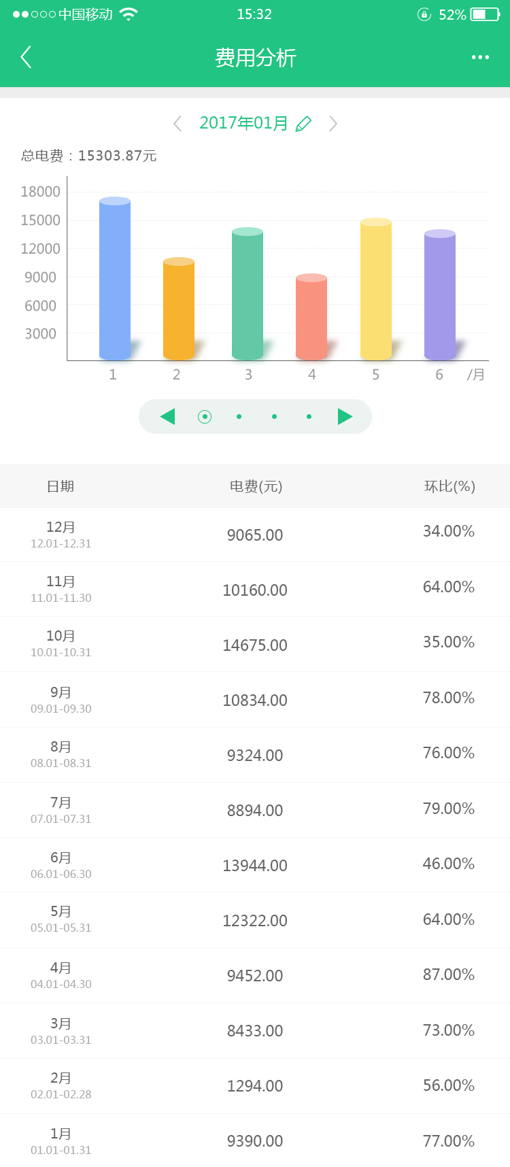Tap the pencil edit icon beside date
This screenshot has height=1167, width=510.
(303, 124)
